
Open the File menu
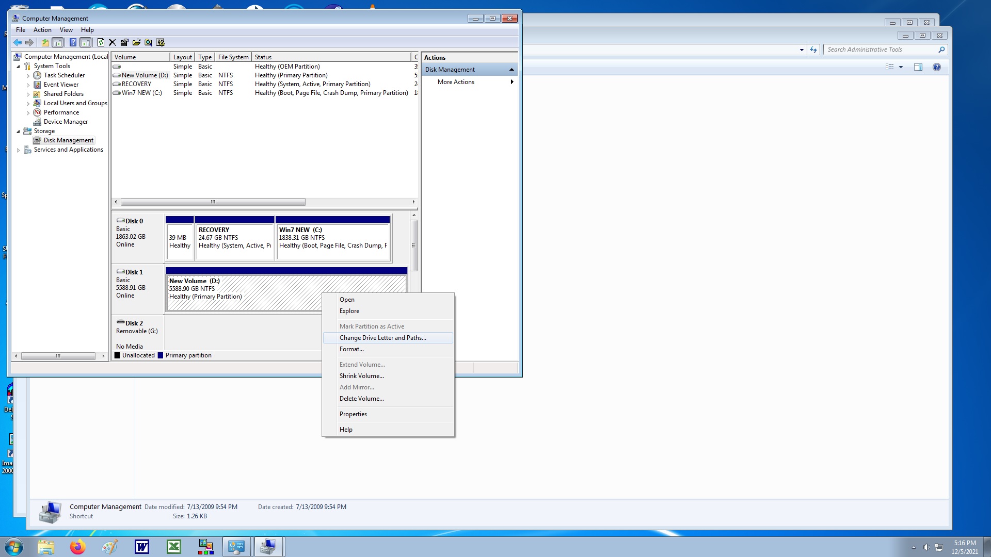[x=21, y=30]
